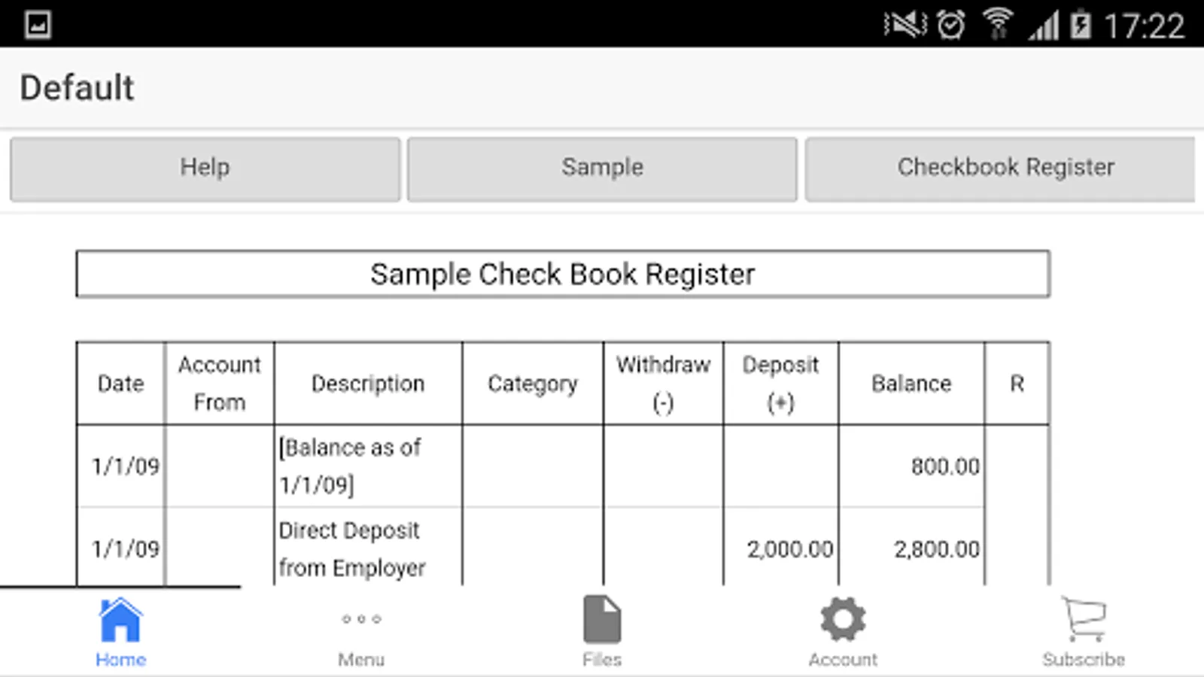Open the Help button
Screen dimensions: 1204x677
coord(205,168)
